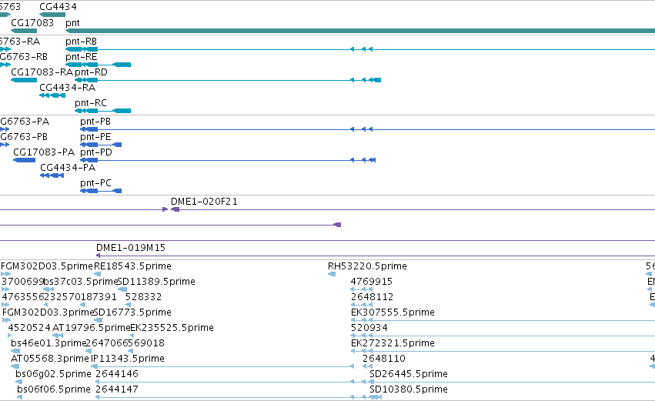Select EST bs37c03.5prime
The image size is (655, 401).
(x=48, y=289)
